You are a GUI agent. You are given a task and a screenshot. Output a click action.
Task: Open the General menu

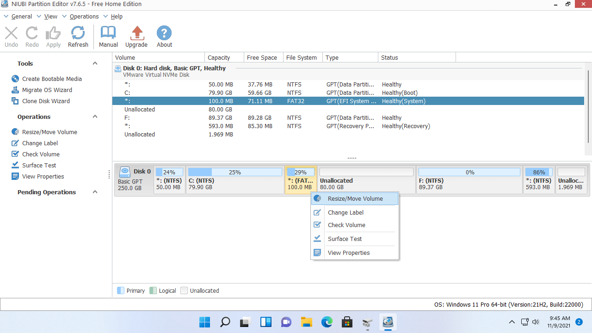click(x=21, y=16)
